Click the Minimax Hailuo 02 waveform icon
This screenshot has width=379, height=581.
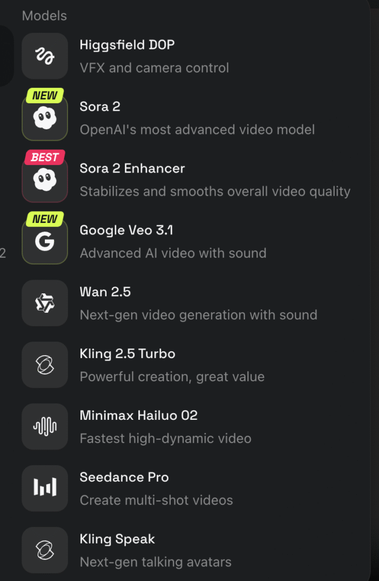click(x=44, y=427)
